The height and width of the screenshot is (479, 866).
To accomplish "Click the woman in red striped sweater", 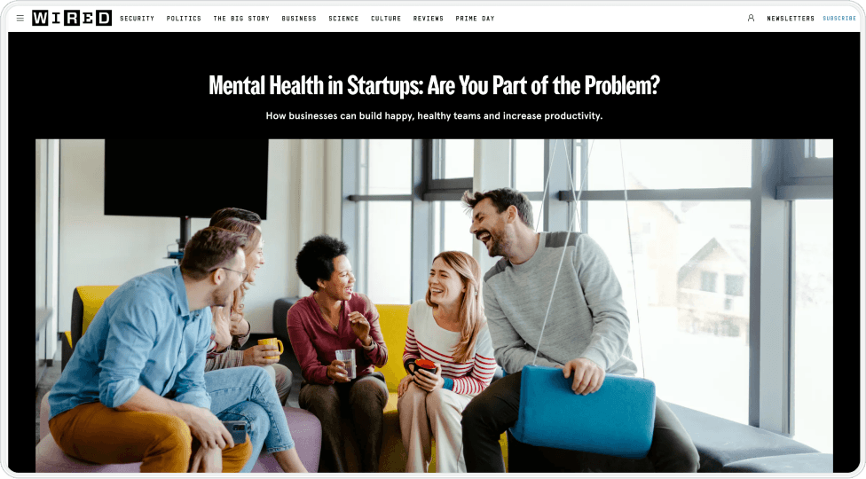I will 447,358.
